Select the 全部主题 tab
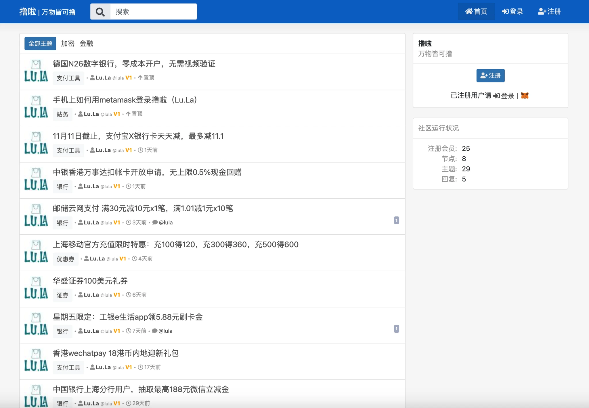This screenshot has width=589, height=408. [40, 43]
